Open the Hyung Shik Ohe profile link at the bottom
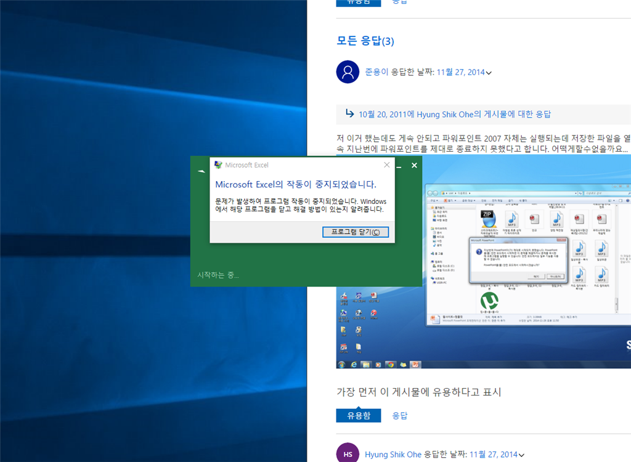 coord(393,455)
